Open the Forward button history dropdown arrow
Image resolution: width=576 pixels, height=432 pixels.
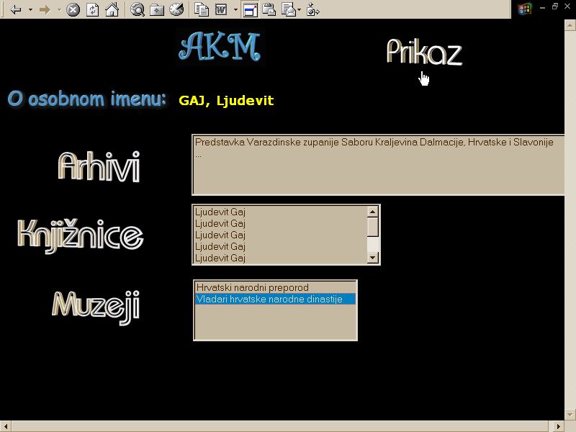(59, 10)
